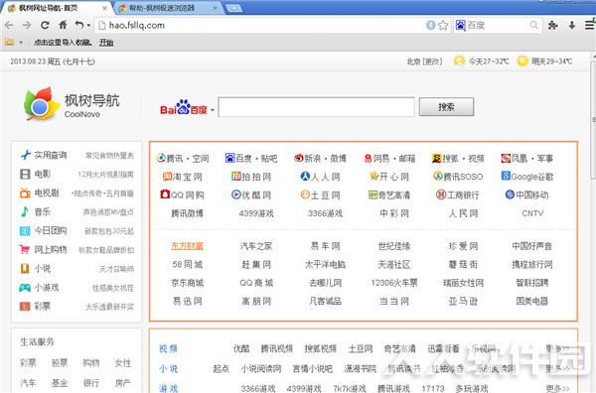Open the 12306火车票 link

coord(394,283)
